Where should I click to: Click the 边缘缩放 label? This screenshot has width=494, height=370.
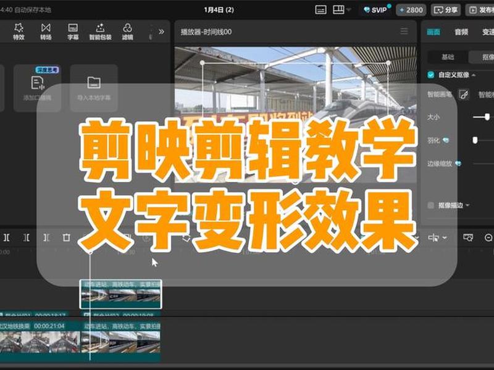click(x=440, y=163)
